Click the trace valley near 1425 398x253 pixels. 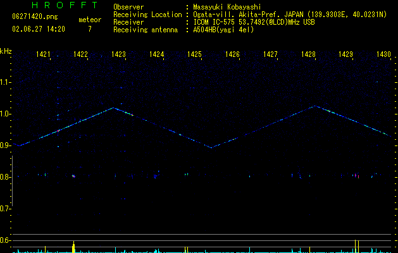(211, 147)
